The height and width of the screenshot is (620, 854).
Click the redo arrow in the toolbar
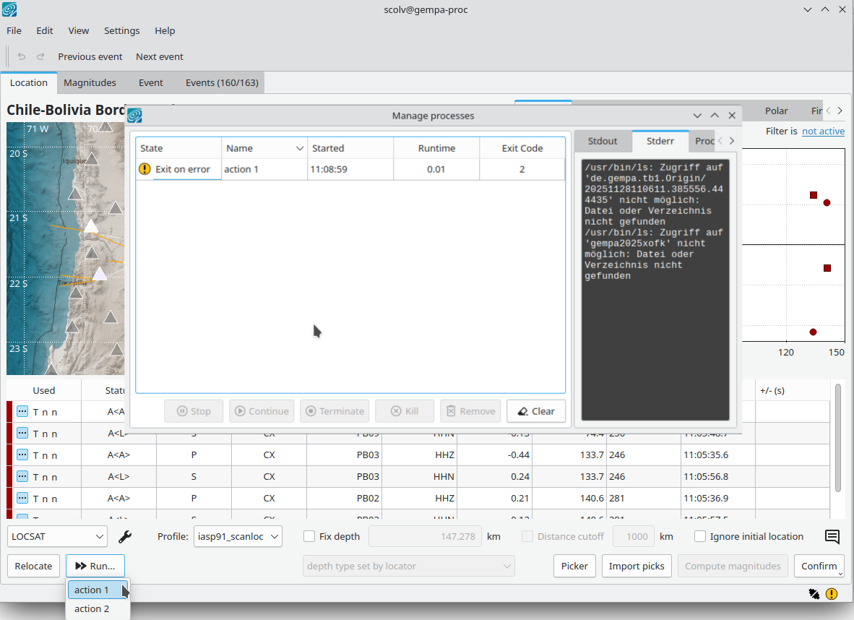[40, 56]
